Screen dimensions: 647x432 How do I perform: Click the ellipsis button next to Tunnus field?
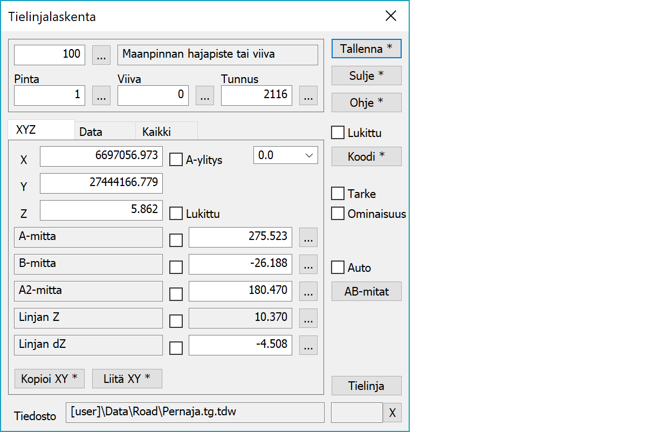[x=308, y=95]
